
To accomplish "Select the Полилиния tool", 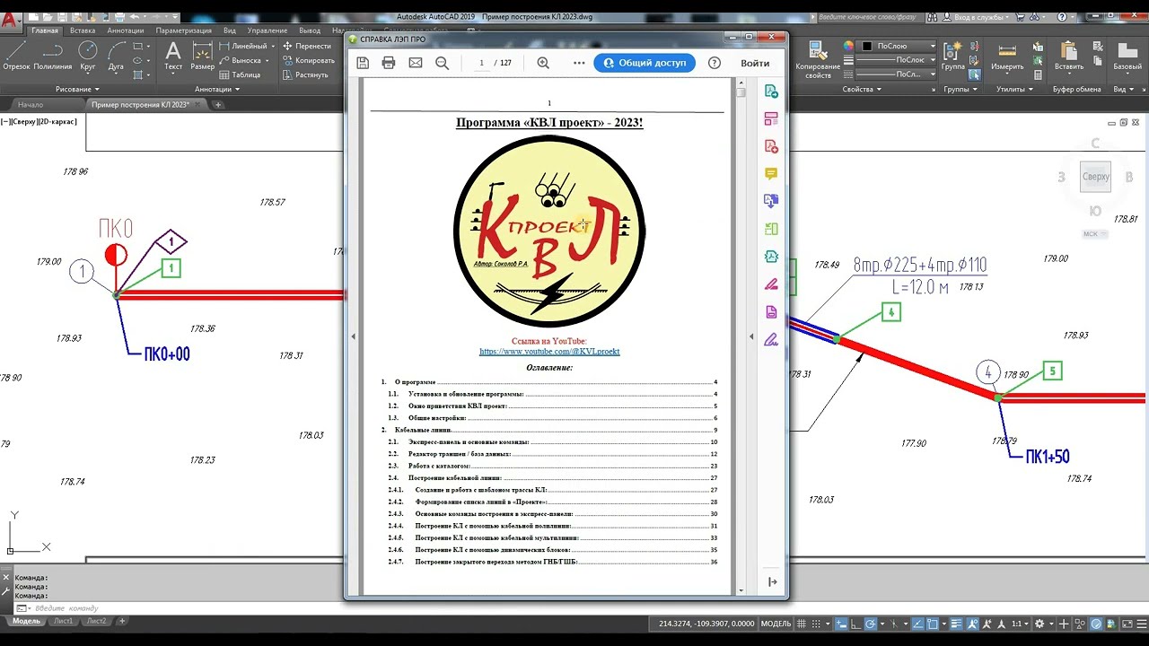I will click(53, 56).
